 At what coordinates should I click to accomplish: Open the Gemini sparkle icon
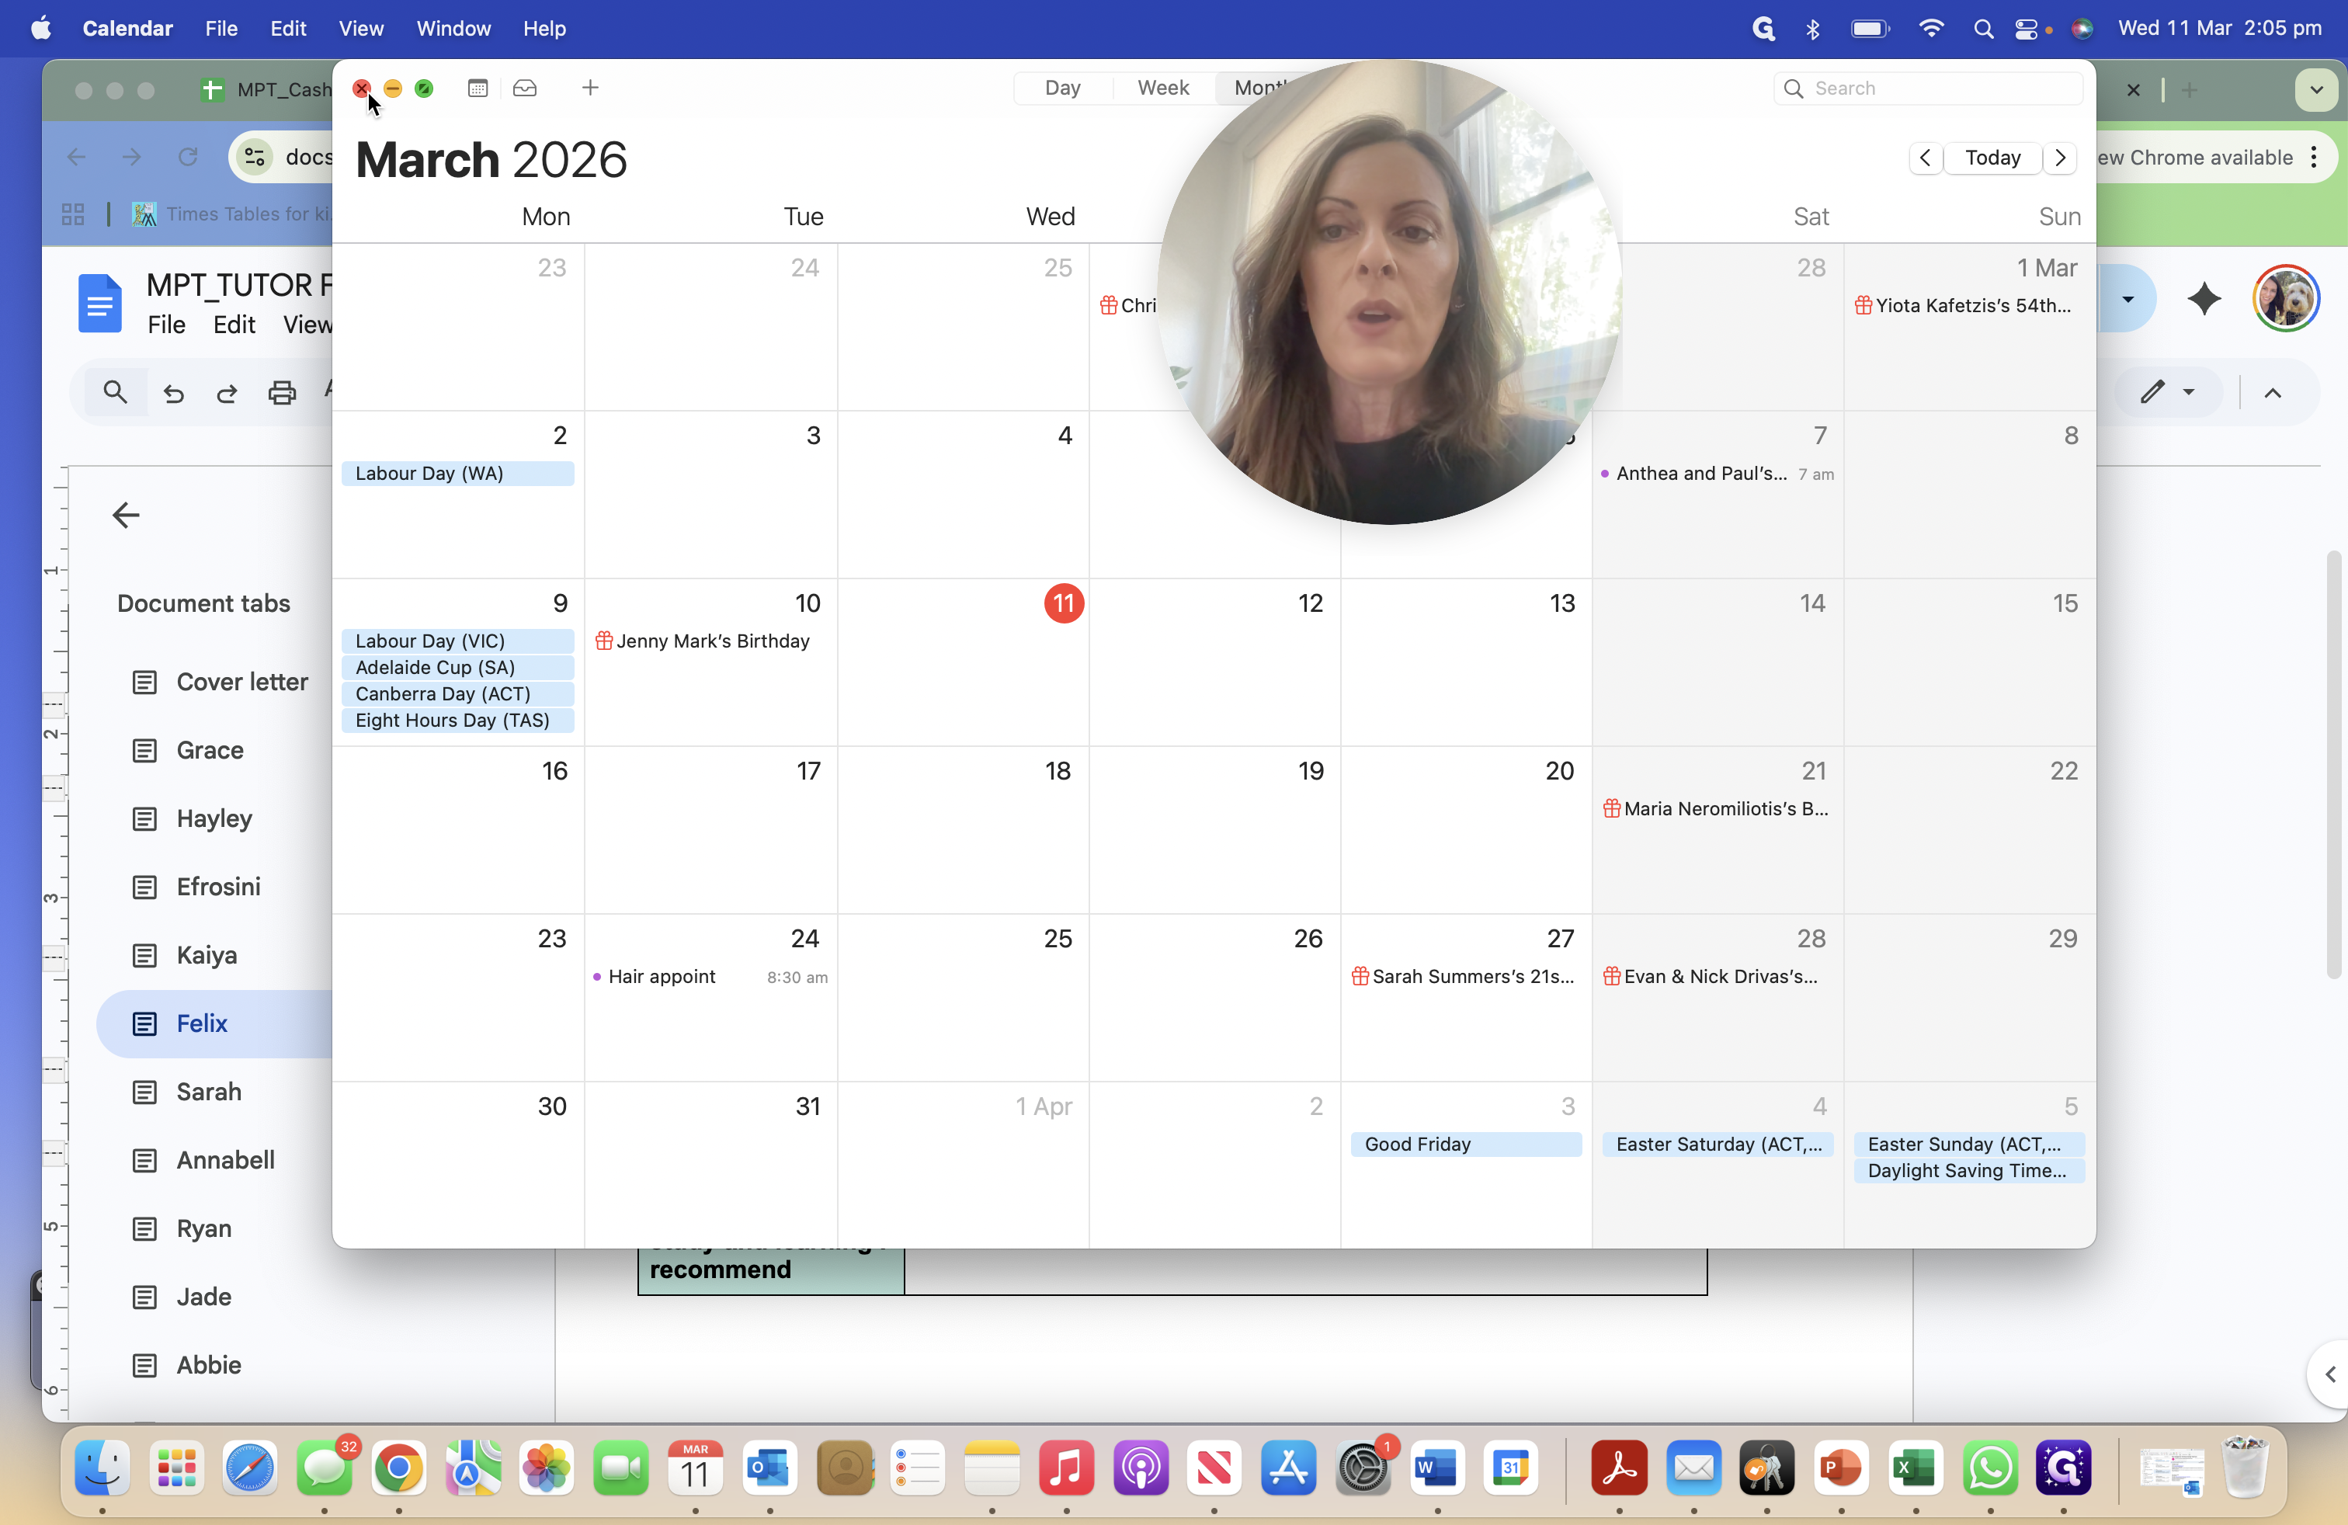click(2204, 298)
